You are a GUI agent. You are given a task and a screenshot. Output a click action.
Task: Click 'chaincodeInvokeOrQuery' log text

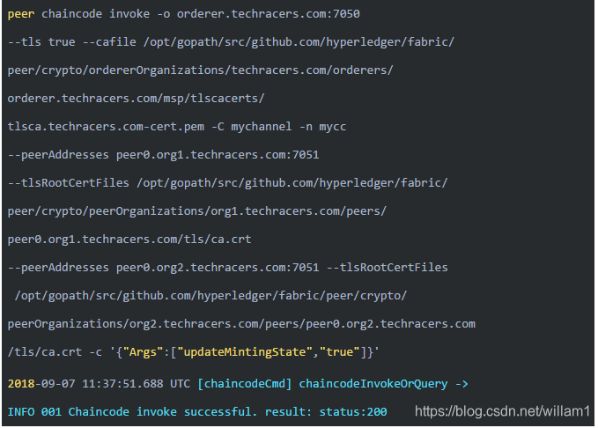click(x=373, y=384)
